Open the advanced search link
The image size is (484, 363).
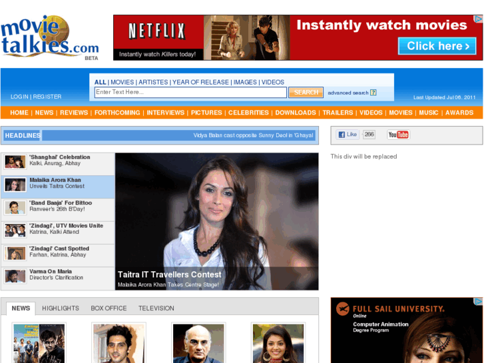coord(348,93)
